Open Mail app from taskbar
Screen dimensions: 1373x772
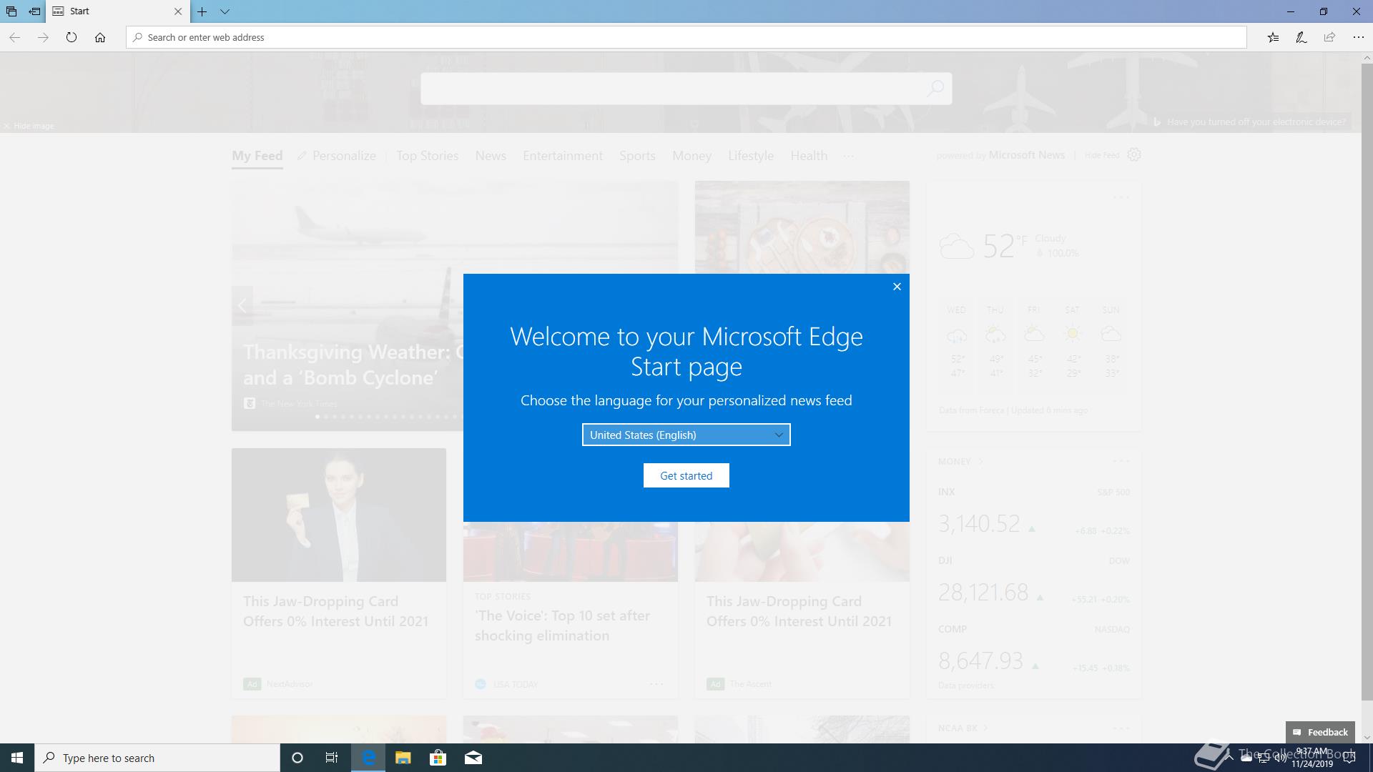(x=473, y=758)
